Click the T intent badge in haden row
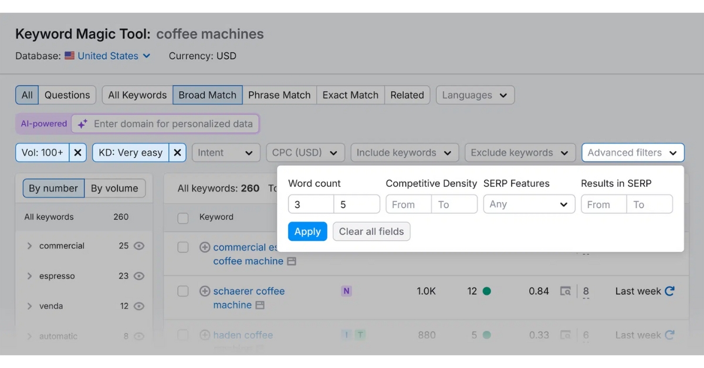 pos(360,335)
